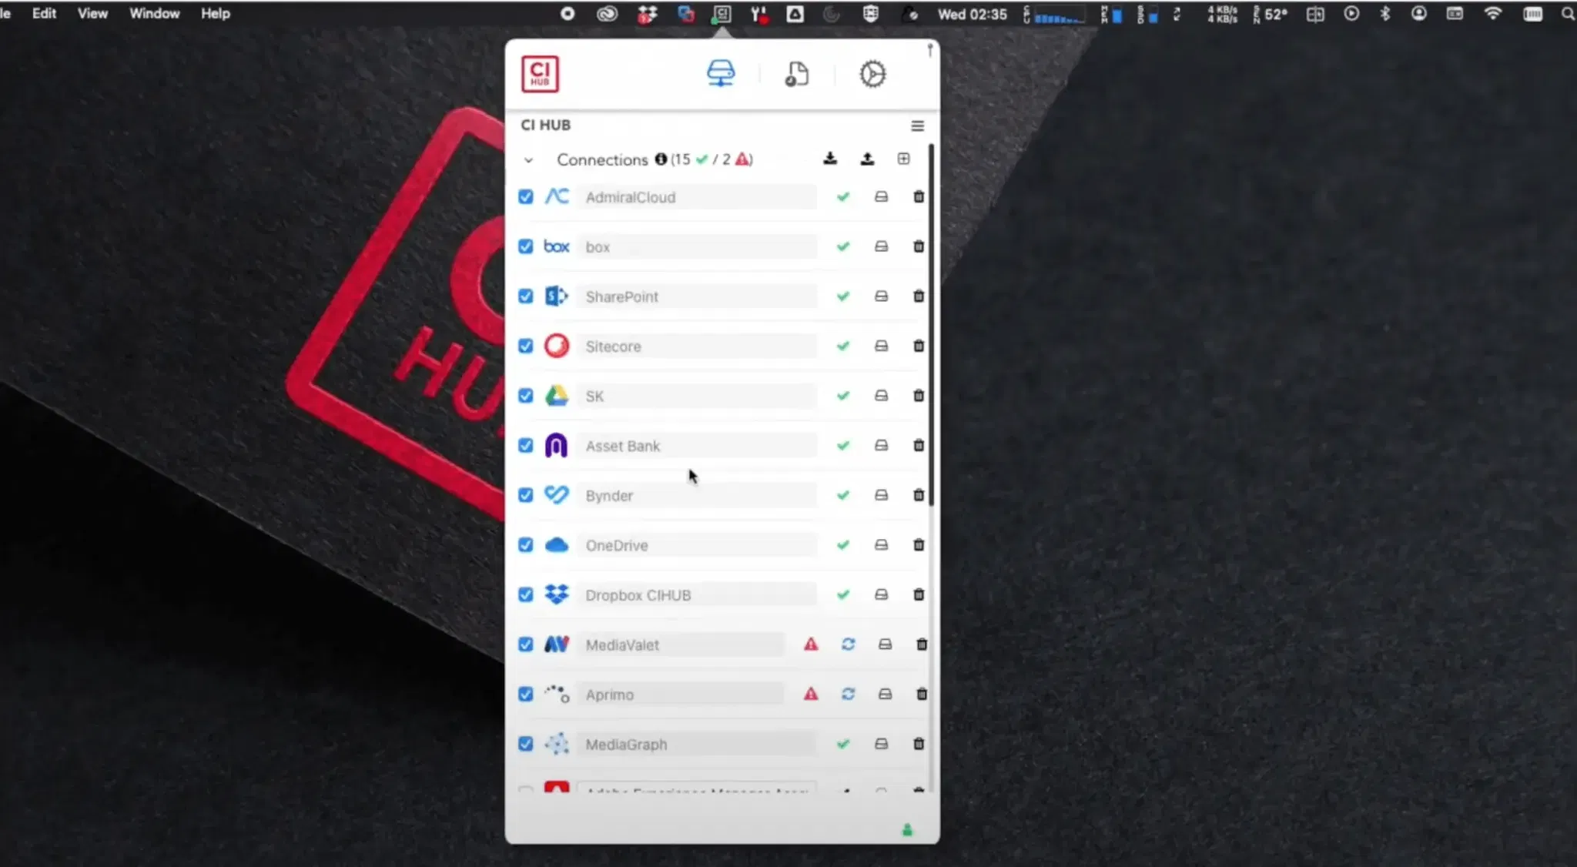The width and height of the screenshot is (1577, 867).
Task: Click the add connection plus icon
Action: click(903, 159)
